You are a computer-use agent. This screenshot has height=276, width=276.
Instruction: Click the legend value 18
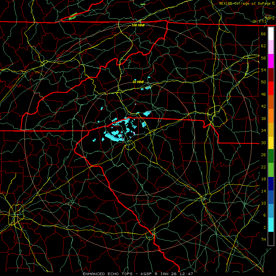263,179
